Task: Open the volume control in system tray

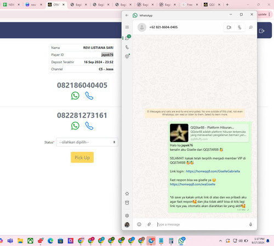Action: click(x=241, y=241)
